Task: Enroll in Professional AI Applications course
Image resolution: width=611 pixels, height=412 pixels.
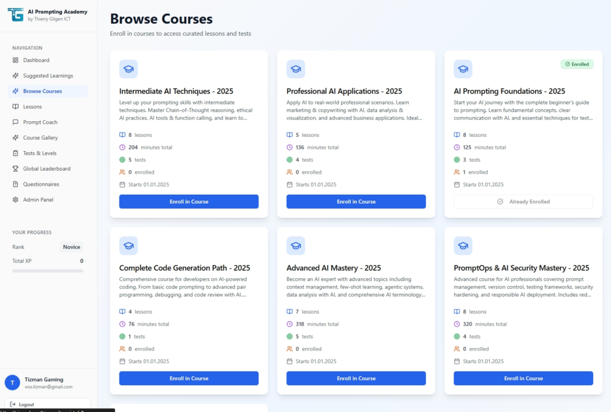Action: pyautogui.click(x=356, y=202)
